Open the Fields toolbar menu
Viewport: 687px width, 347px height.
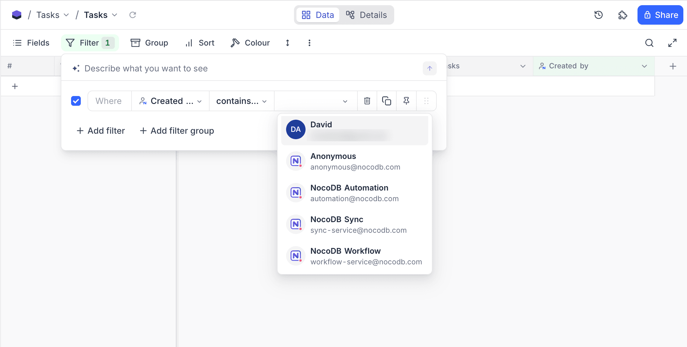pos(31,43)
